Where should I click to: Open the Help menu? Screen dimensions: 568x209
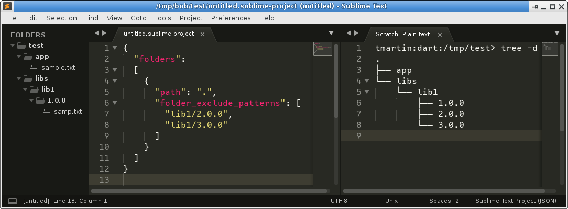[x=267, y=18]
